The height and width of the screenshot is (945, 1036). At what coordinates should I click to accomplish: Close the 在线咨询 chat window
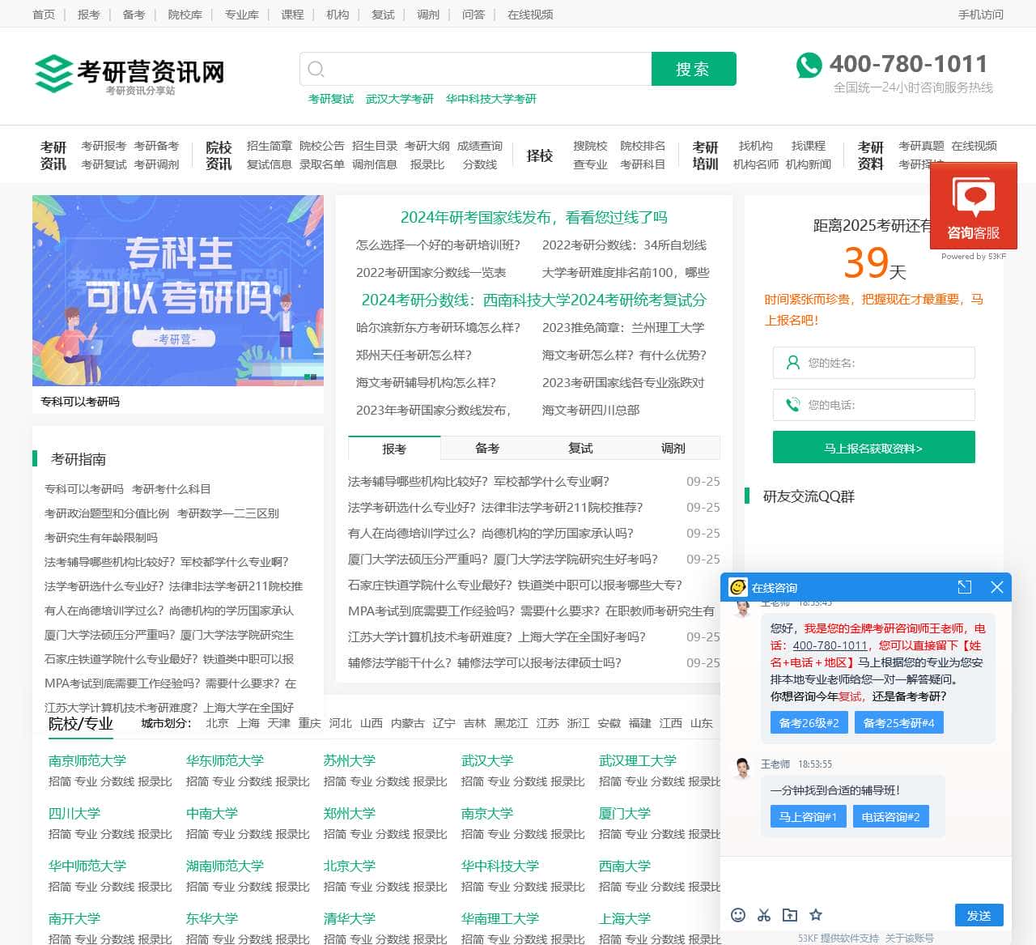(x=997, y=587)
